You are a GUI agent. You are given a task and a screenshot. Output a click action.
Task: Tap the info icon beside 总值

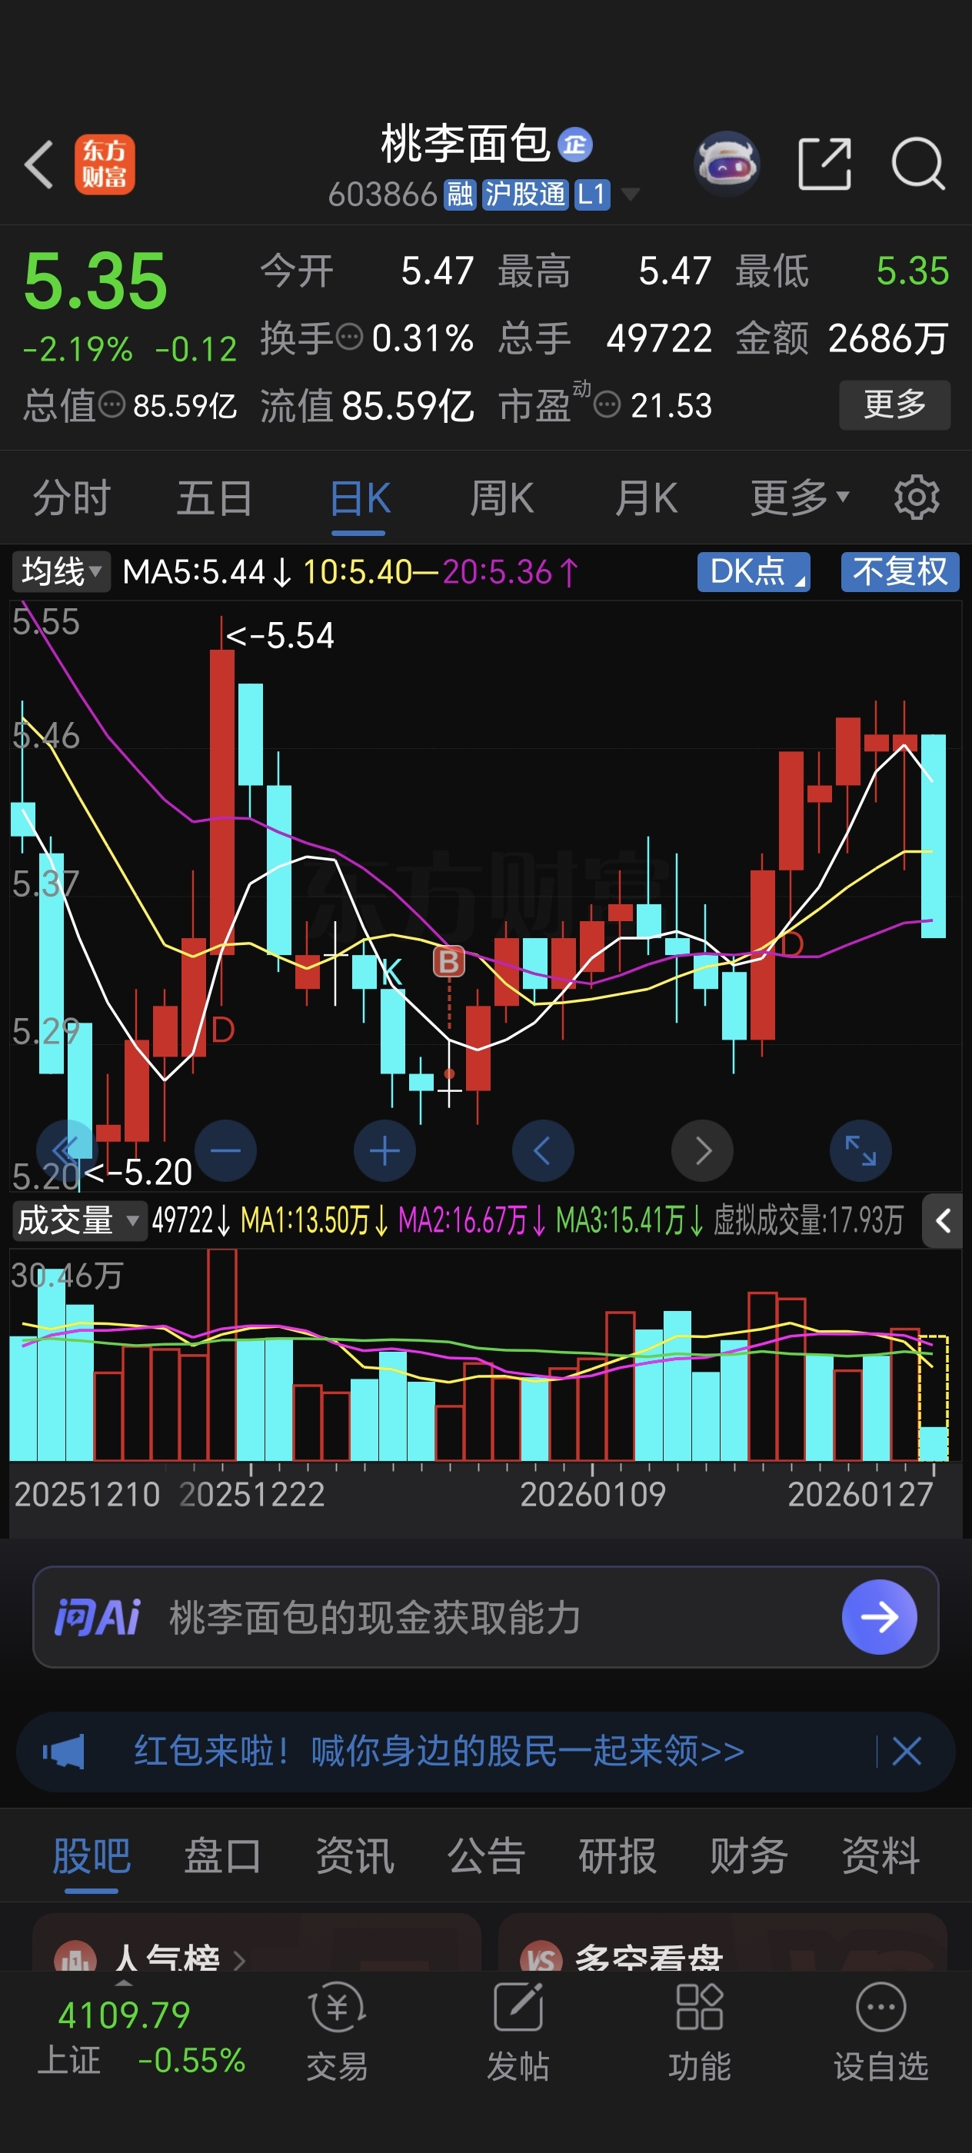(x=112, y=405)
